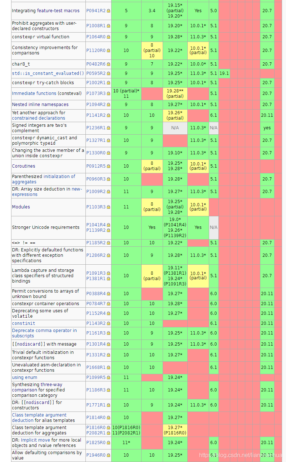Screen dimensions: 286x462
Task: Click the lock icon beside P1301R4
Action: [x=108, y=344]
